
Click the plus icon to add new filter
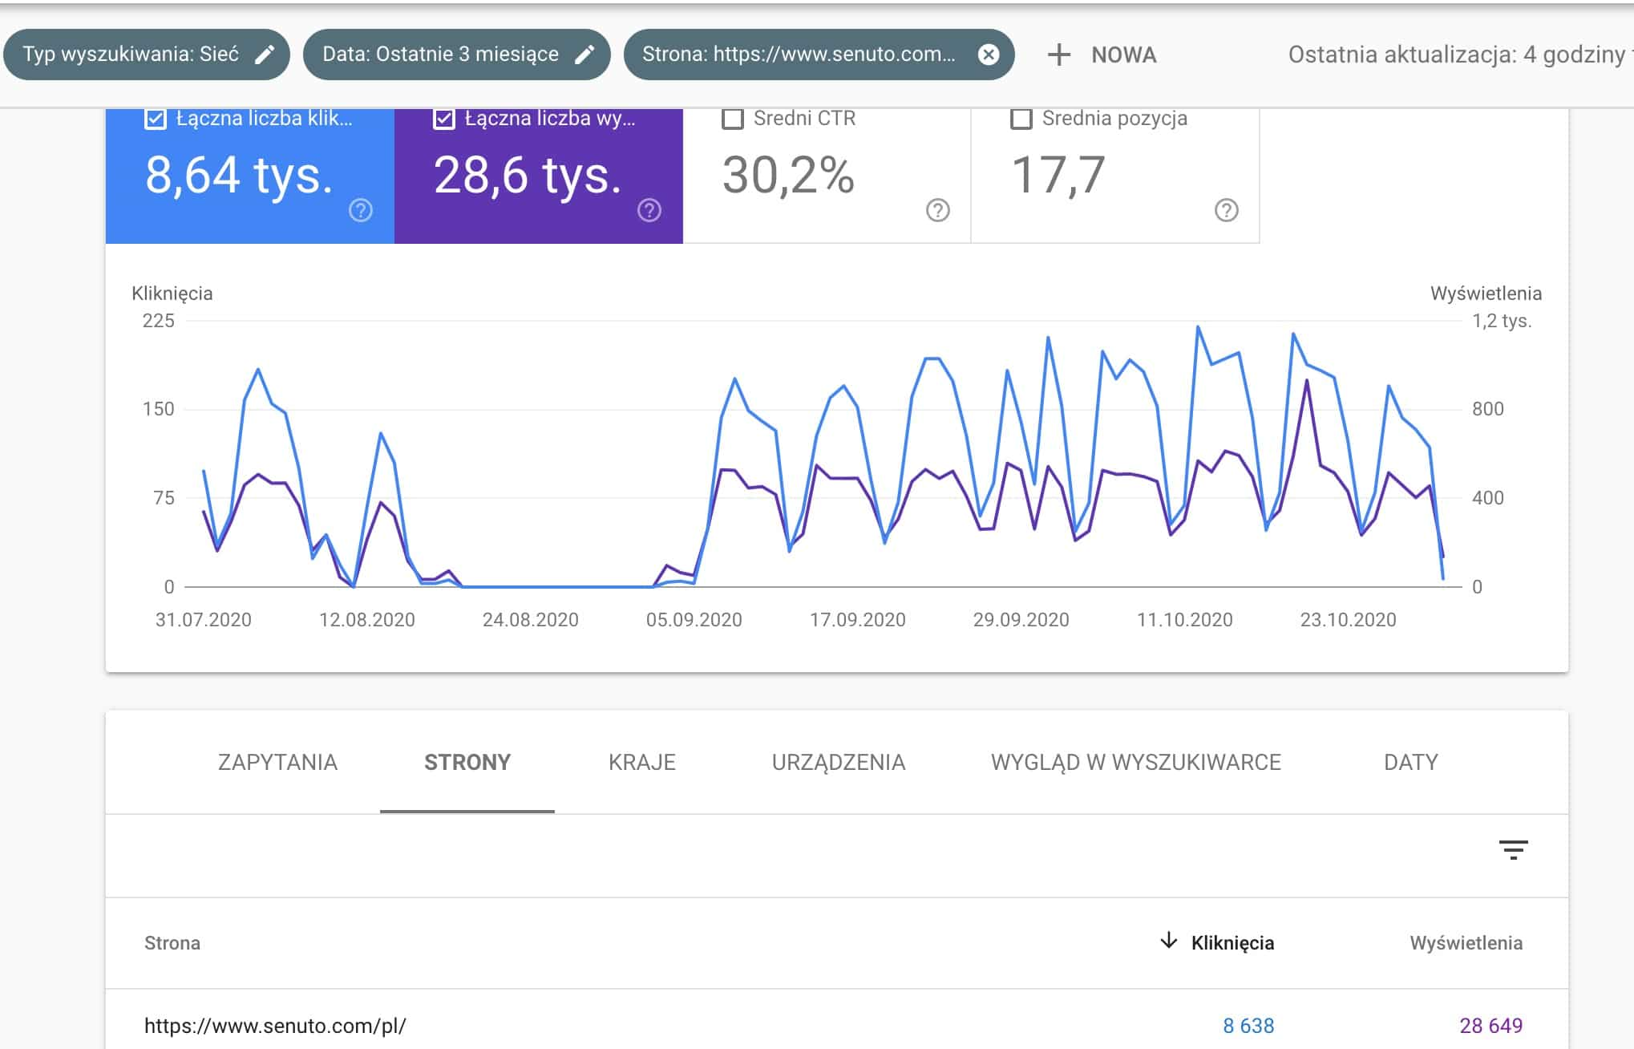point(1059,55)
